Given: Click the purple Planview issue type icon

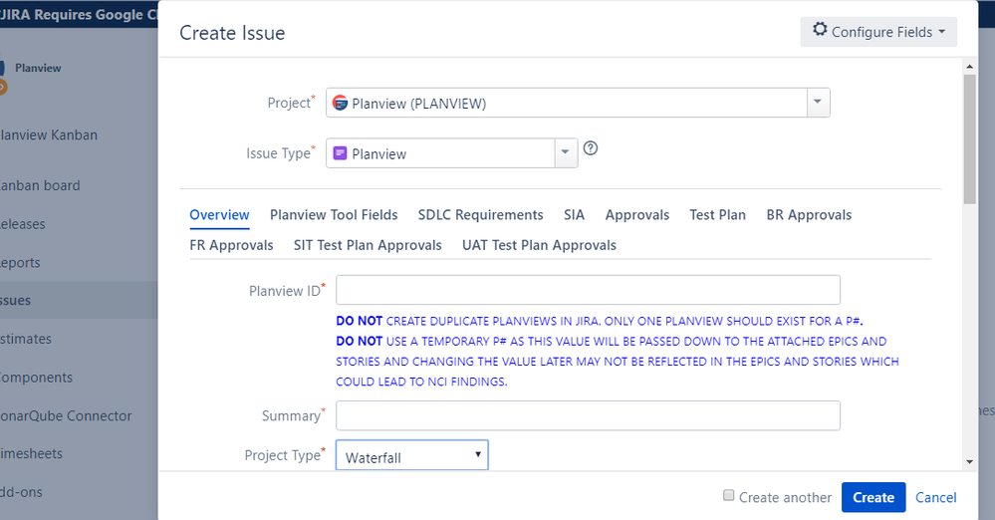Looking at the screenshot, I should (340, 153).
